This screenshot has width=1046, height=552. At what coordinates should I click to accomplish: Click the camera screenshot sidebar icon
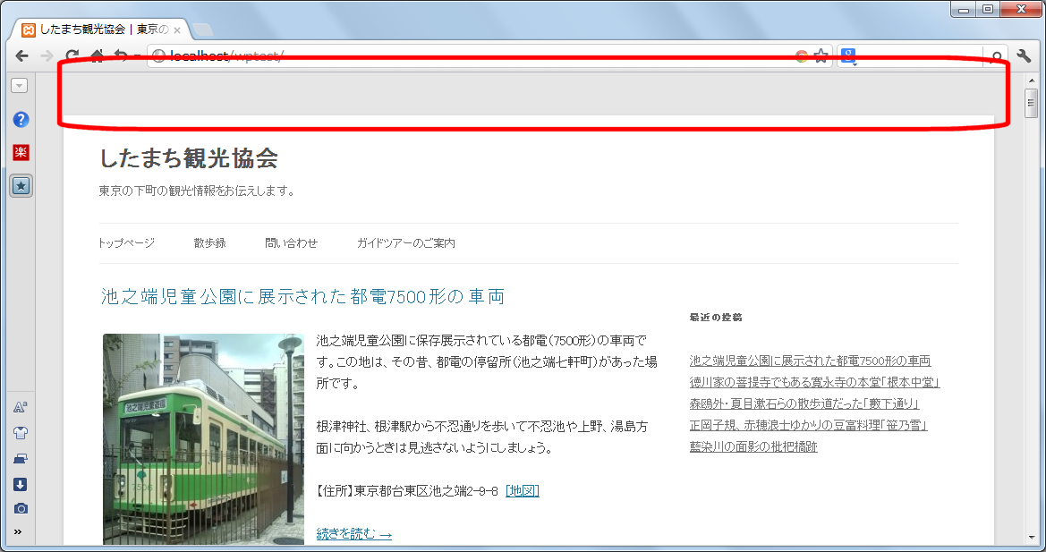(x=21, y=509)
